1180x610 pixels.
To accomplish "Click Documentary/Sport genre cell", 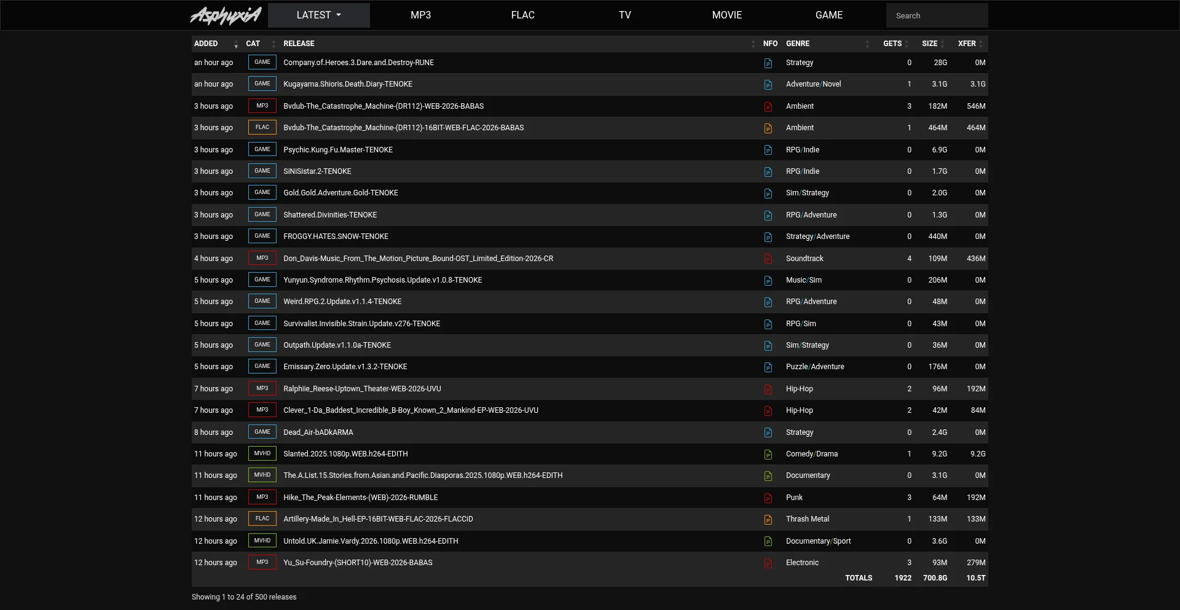I will tap(819, 541).
